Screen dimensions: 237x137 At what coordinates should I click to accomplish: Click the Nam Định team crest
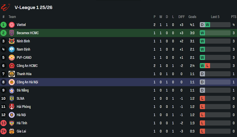pos(12,49)
